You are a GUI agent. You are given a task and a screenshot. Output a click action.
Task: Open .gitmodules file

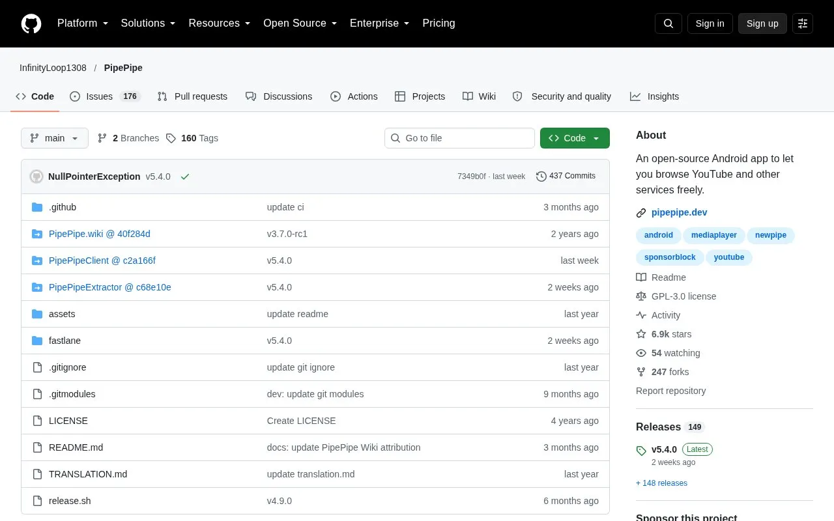(72, 394)
